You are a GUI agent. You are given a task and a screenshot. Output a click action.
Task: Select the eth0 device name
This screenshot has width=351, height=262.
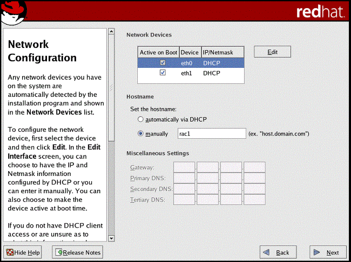(x=186, y=63)
